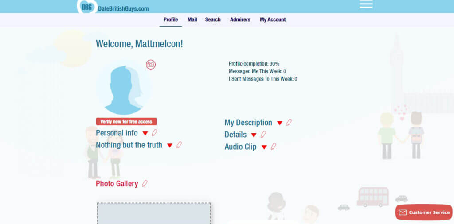This screenshot has height=224, width=454.
Task: Open Customer Service chat button
Action: [x=424, y=212]
